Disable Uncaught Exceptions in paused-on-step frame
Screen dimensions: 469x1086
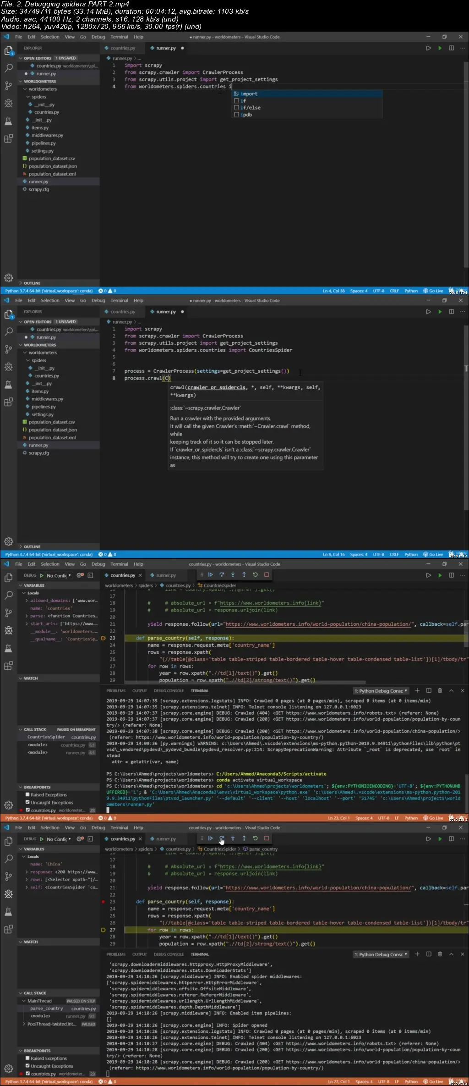click(x=27, y=1066)
